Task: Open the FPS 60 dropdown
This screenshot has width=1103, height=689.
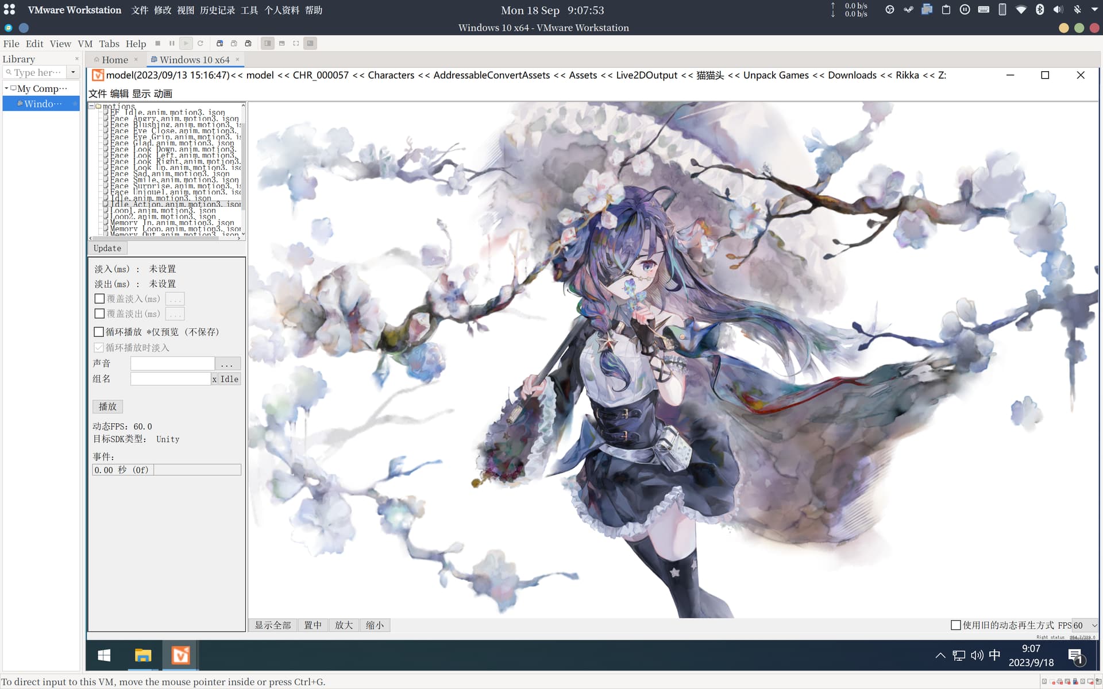Action: [1085, 625]
